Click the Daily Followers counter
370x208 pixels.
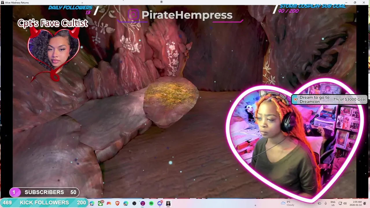click(x=70, y=10)
